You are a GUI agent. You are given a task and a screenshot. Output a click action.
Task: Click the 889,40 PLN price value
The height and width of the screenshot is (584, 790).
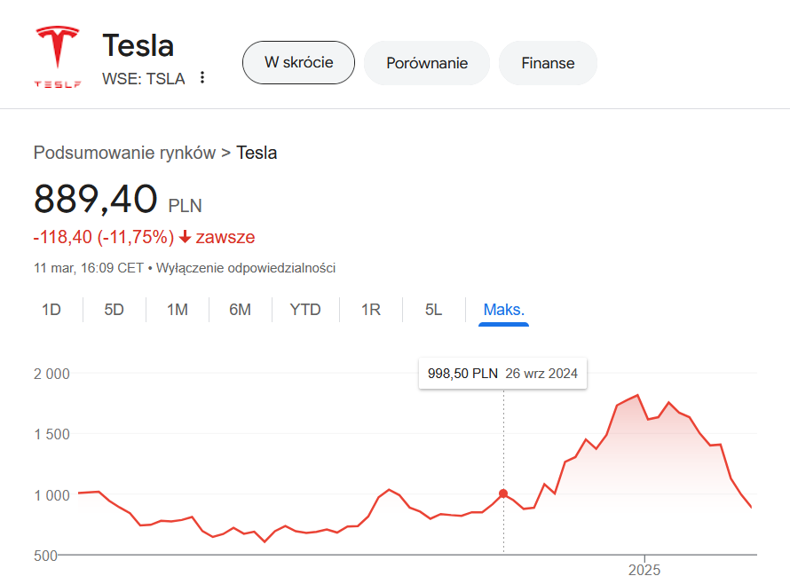point(96,199)
